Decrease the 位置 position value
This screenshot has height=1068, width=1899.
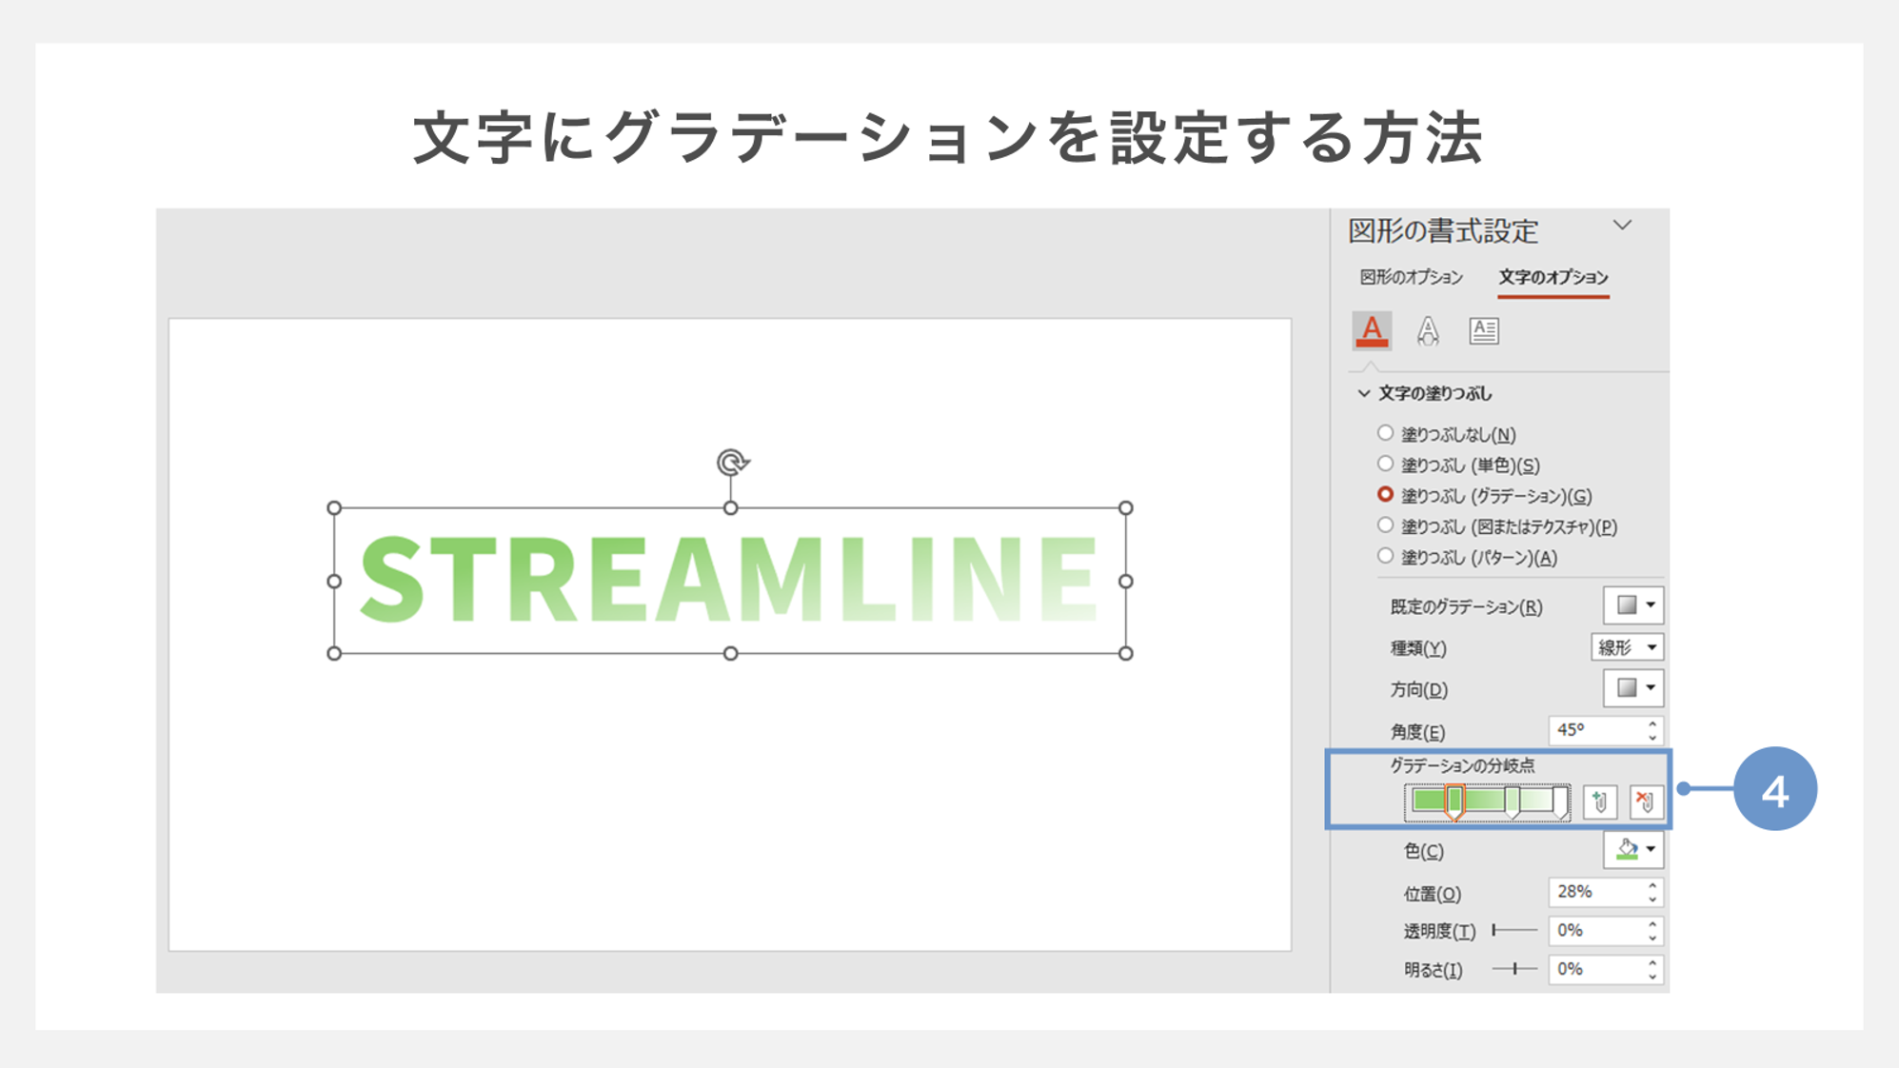click(1653, 900)
